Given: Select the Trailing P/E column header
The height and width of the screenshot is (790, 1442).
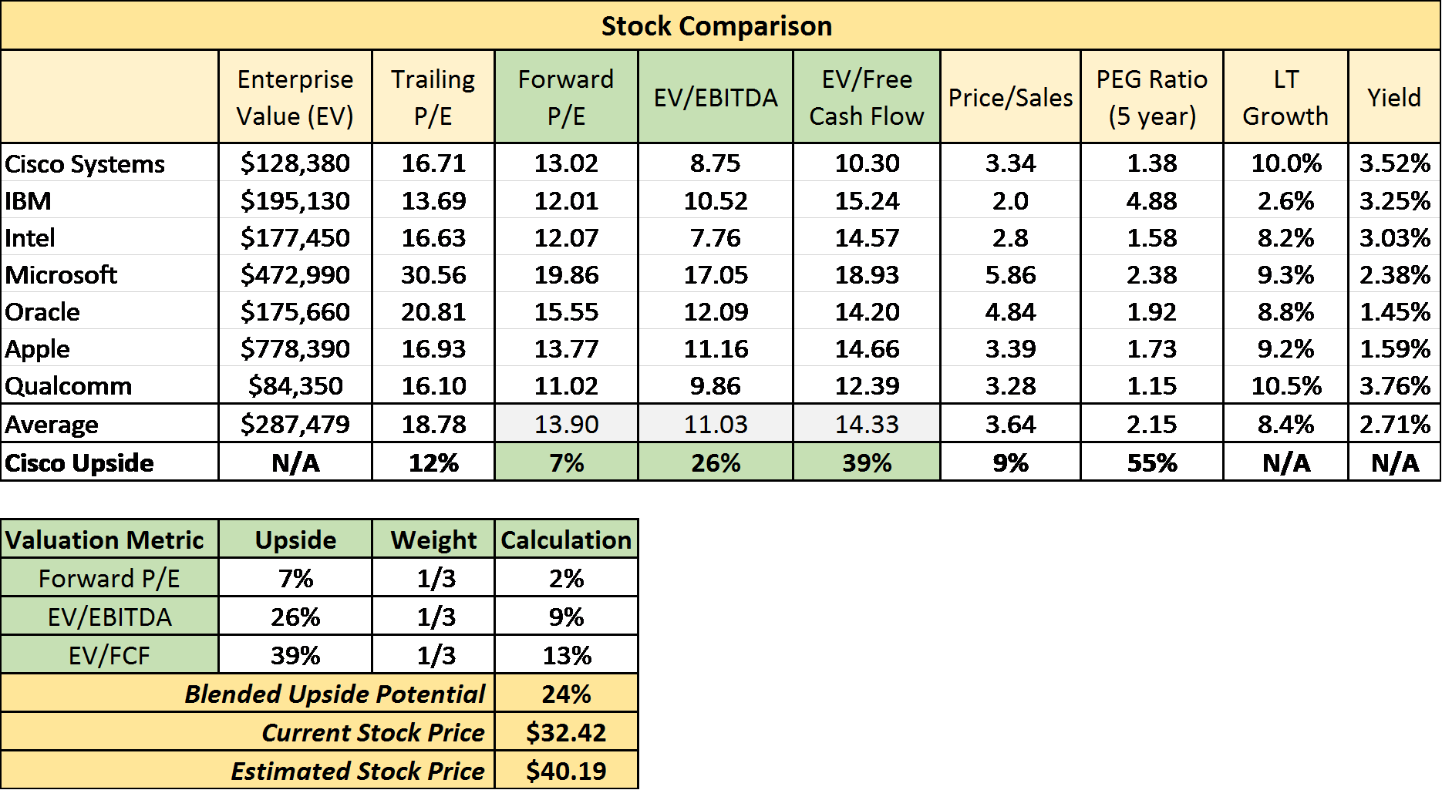Looking at the screenshot, I should pyautogui.click(x=433, y=97).
